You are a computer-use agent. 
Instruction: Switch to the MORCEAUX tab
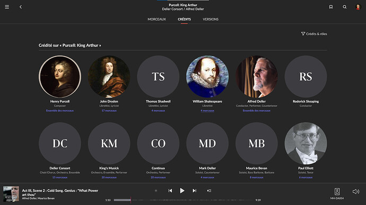[156, 20]
